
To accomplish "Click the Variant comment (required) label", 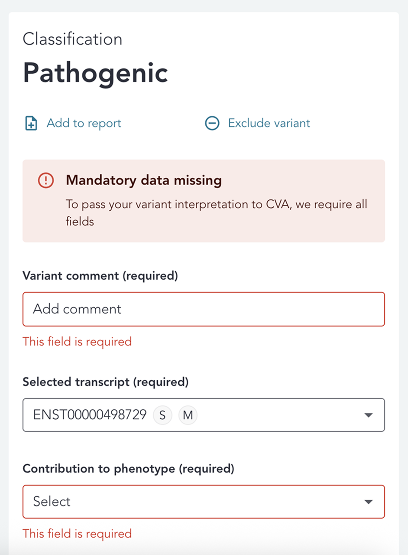I will pyautogui.click(x=100, y=276).
